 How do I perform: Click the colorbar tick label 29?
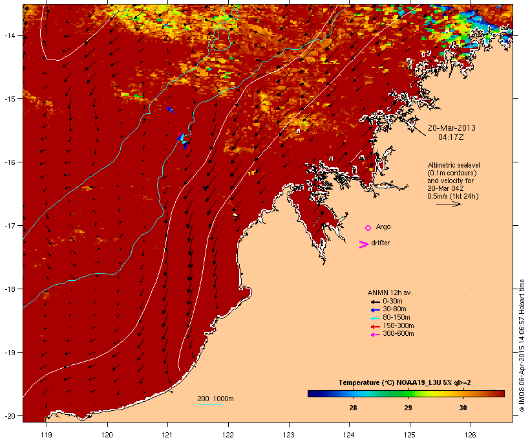[x=408, y=408]
